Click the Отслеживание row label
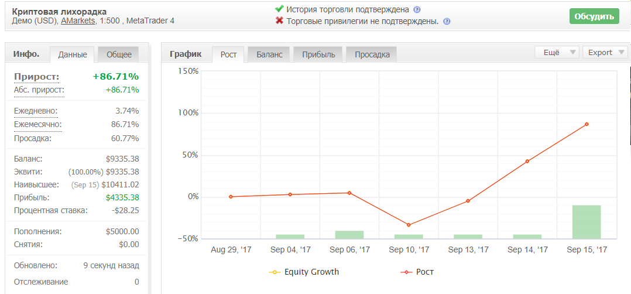 (x=41, y=282)
